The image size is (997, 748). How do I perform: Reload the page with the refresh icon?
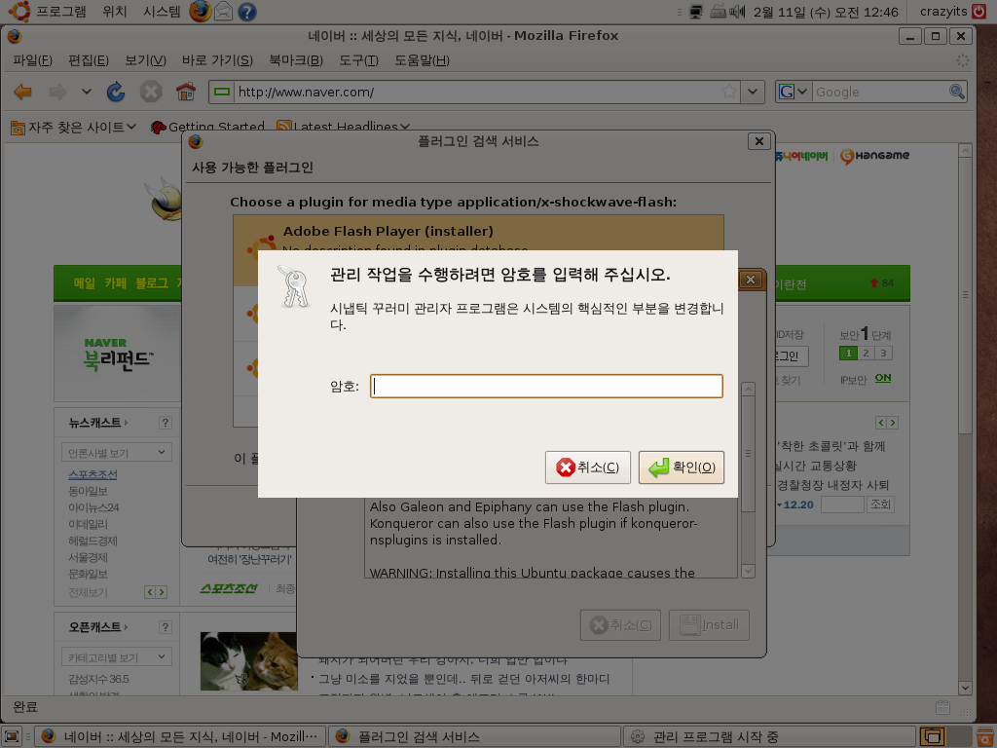pos(116,93)
